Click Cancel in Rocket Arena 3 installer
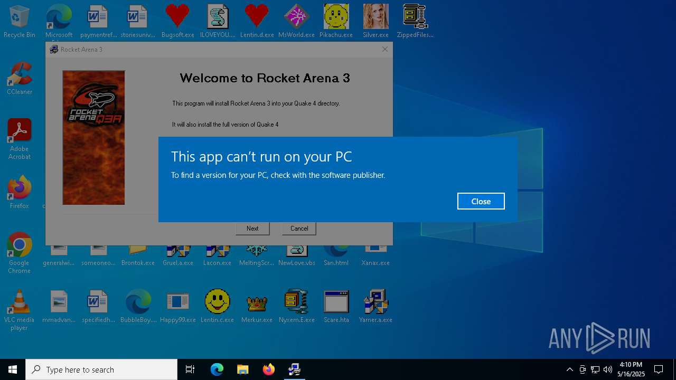Viewport: 676px width, 380px height. tap(299, 229)
